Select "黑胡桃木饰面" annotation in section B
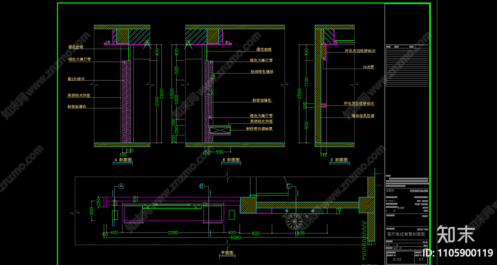The image size is (497, 265). (261, 121)
